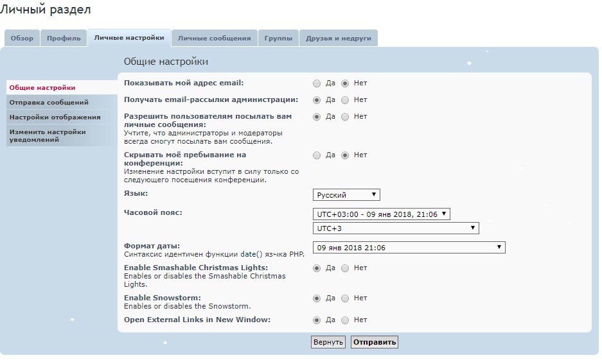Choose Нет for allowing users to message you
The height and width of the screenshot is (360, 602).
(345, 117)
